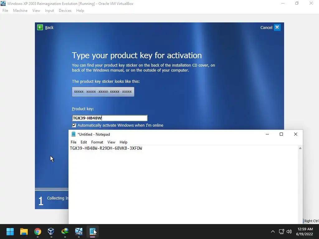This screenshot has height=239, width=319.
Task: Click the sample product key sticker image
Action: click(103, 92)
